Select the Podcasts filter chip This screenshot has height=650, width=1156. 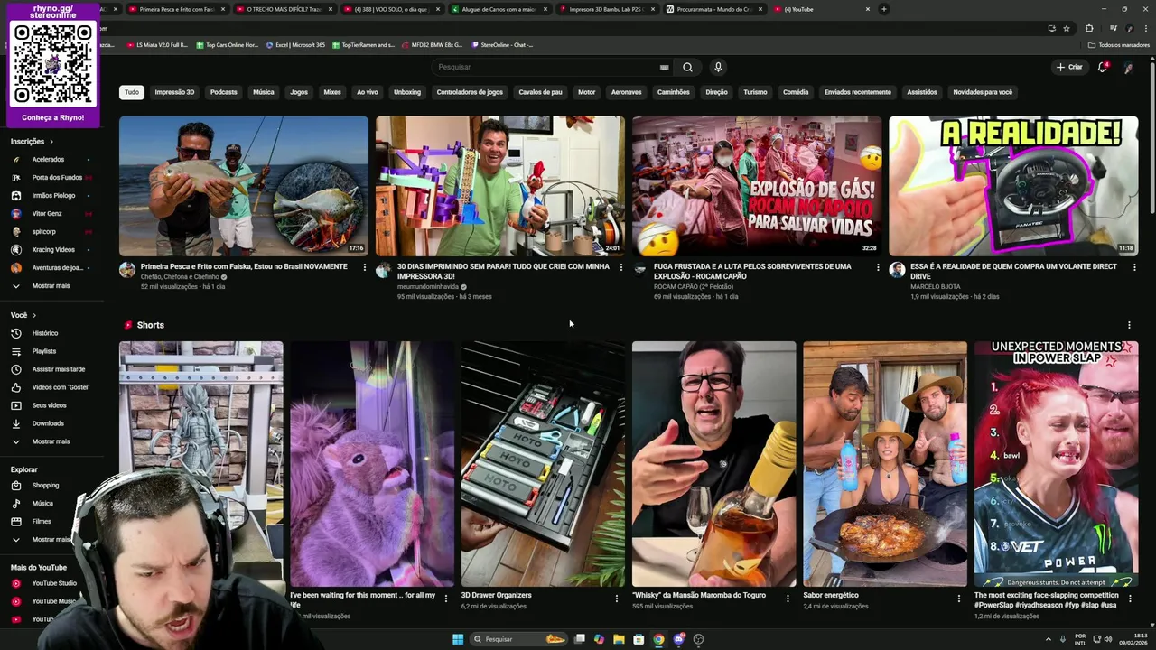click(x=223, y=92)
